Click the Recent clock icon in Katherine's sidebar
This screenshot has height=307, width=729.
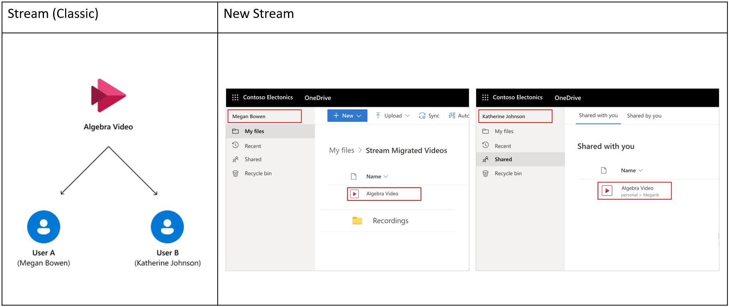[485, 145]
